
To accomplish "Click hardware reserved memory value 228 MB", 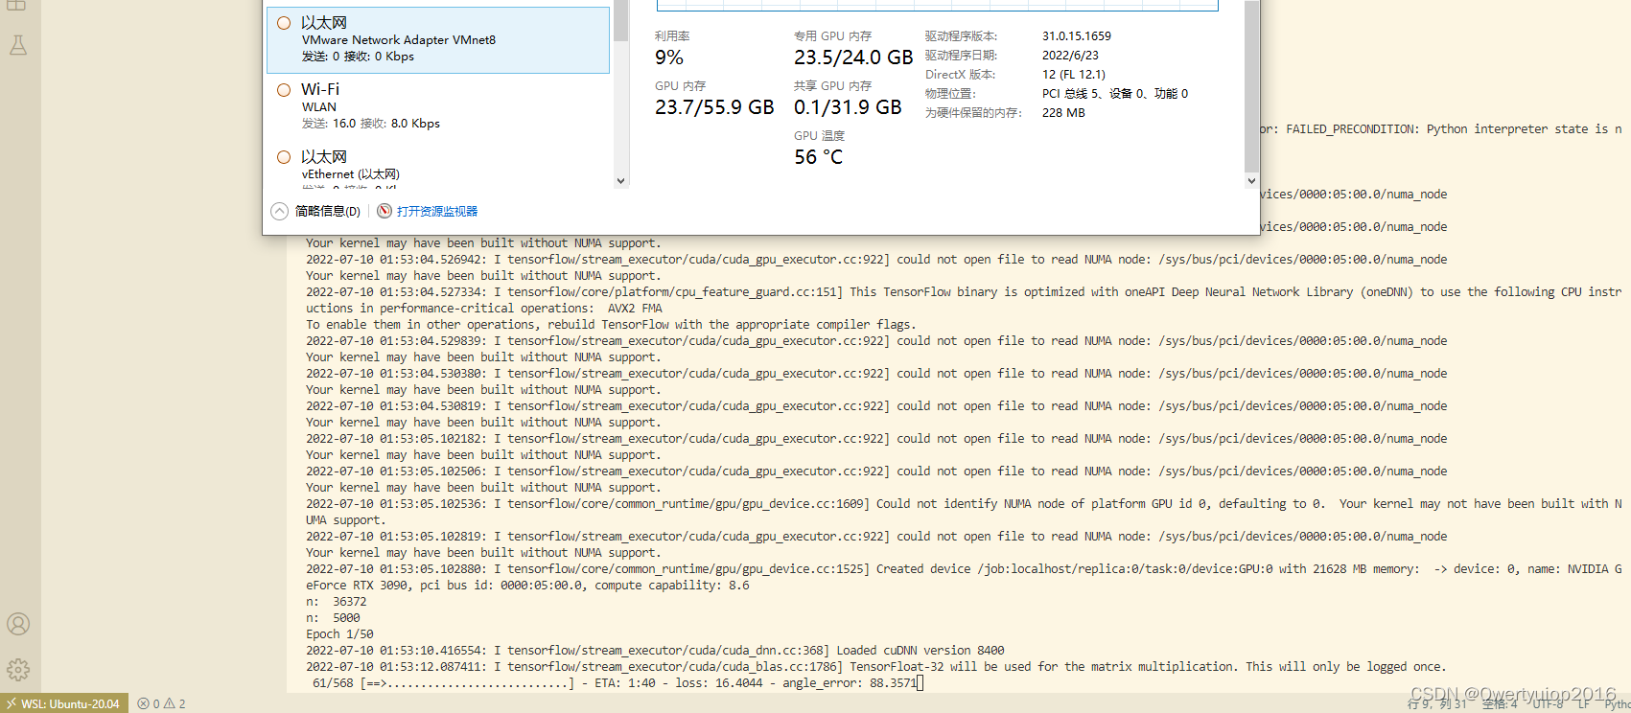I will coord(1063,113).
